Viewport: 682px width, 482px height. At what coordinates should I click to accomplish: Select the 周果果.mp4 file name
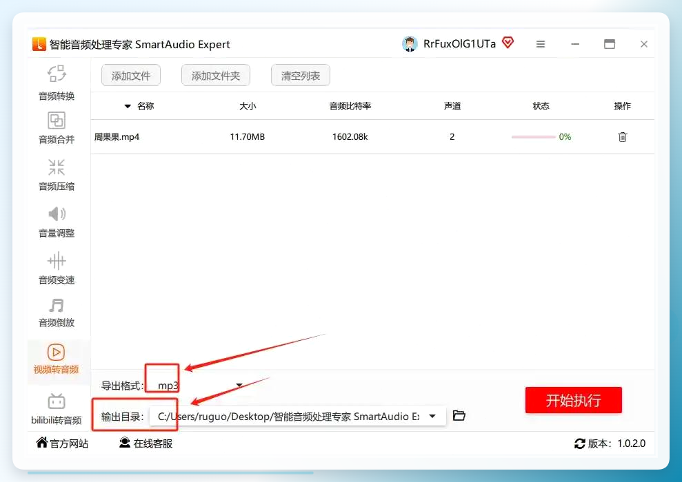click(x=117, y=137)
